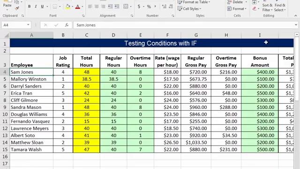
Task: Open the Alignment dialog launcher
Action: tap(132, 15)
